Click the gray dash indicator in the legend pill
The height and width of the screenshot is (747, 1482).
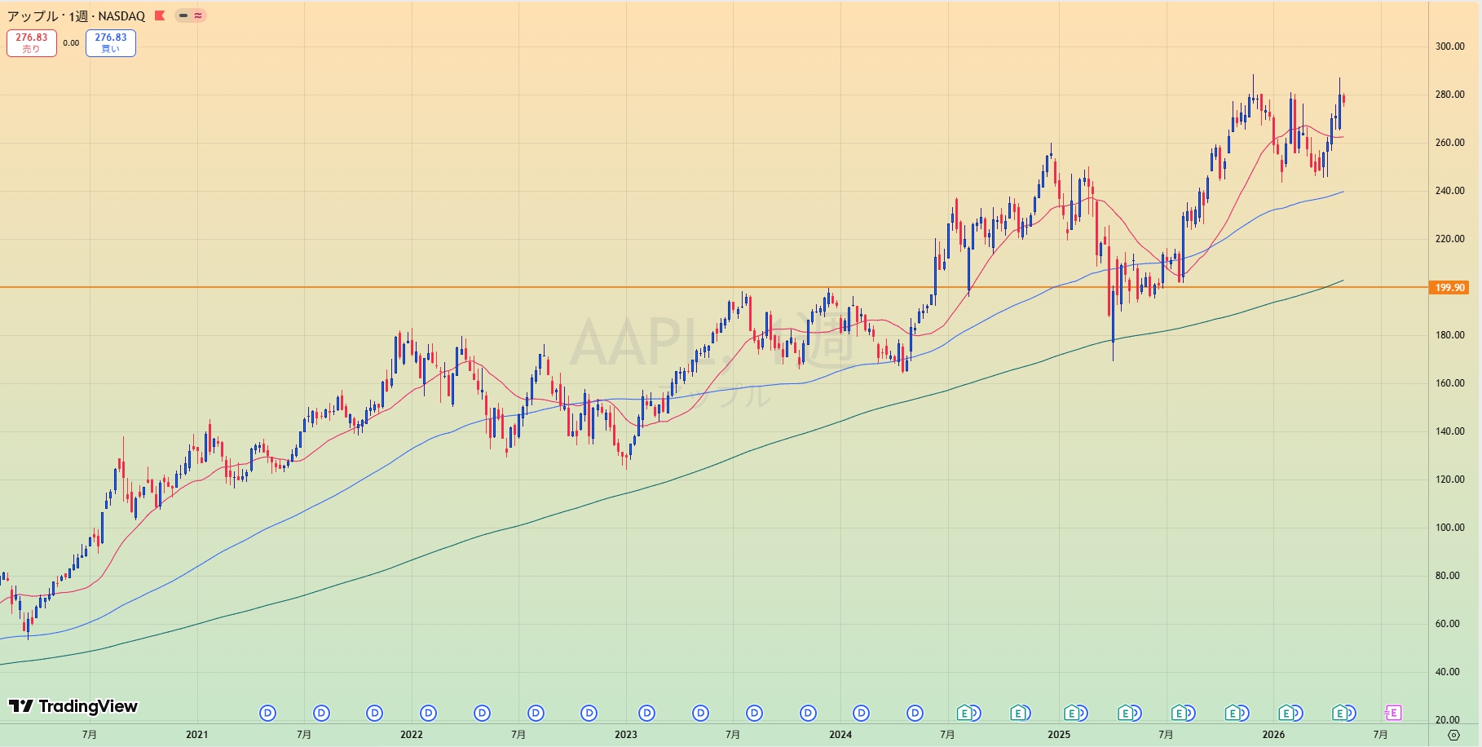183,15
